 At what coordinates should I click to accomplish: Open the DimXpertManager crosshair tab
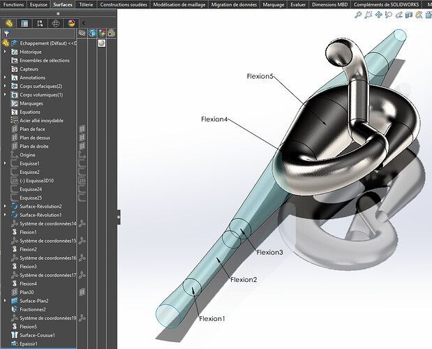pos(56,22)
